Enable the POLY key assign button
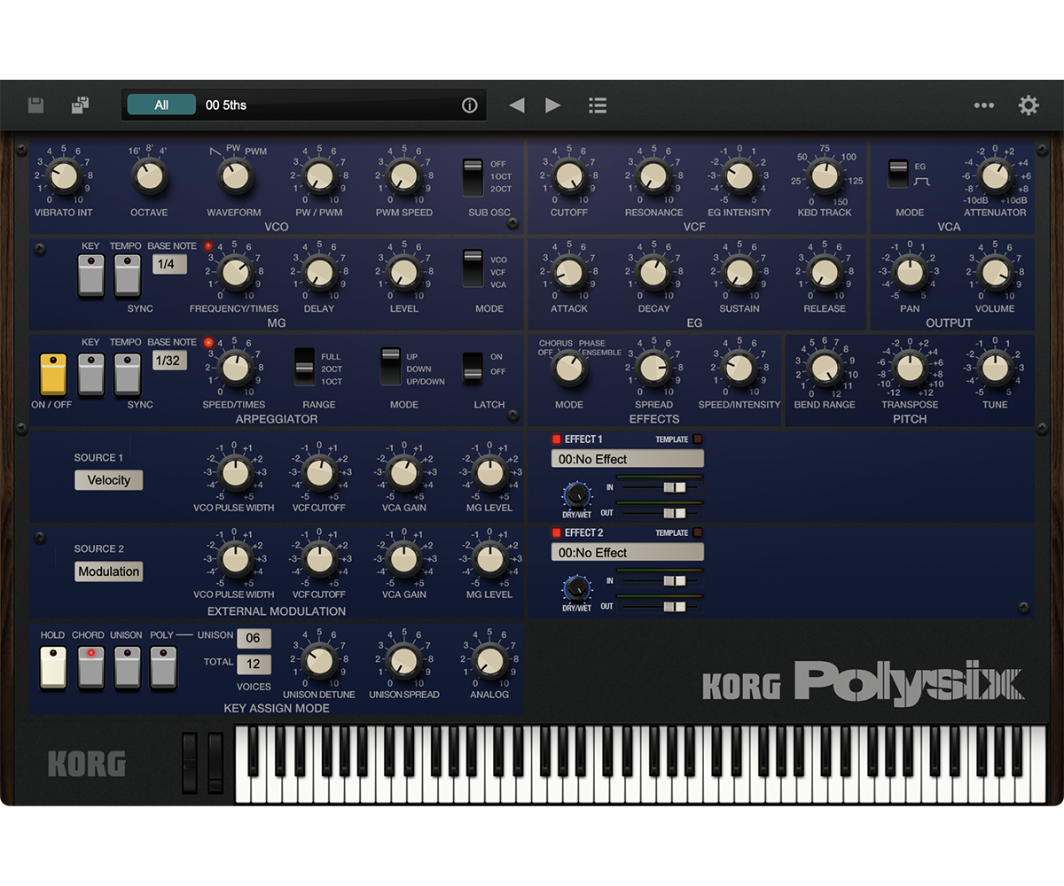This screenshot has height=886, width=1064. click(163, 667)
